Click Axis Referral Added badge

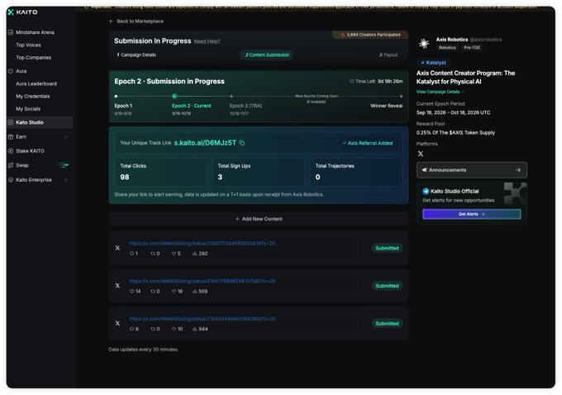[x=368, y=143]
